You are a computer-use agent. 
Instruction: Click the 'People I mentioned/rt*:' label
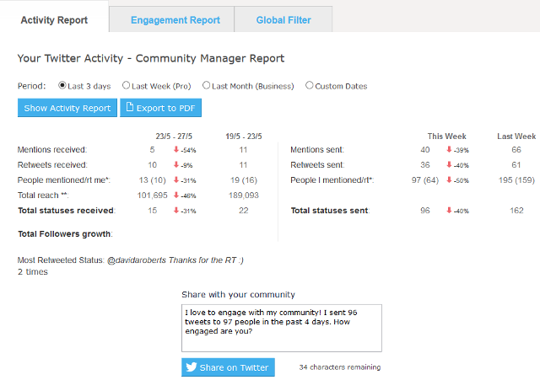pyautogui.click(x=332, y=179)
